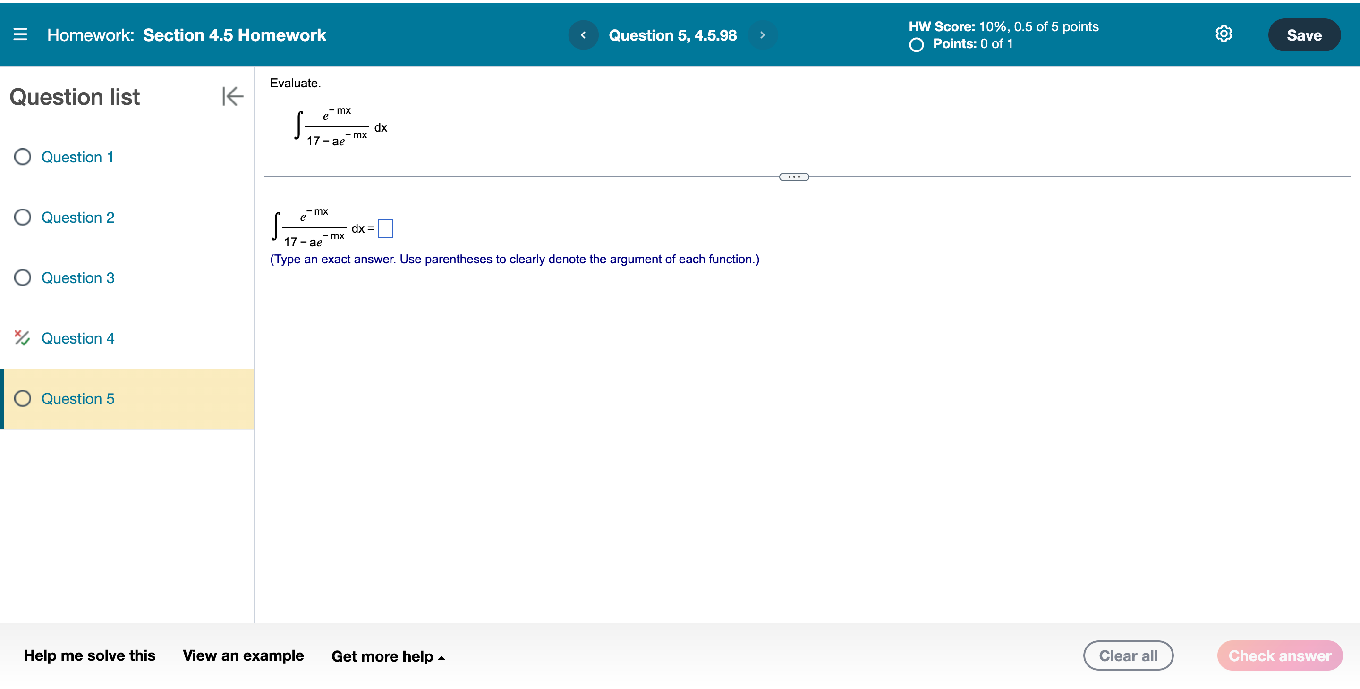Click the integral answer input box
The image size is (1360, 689).
click(x=385, y=229)
